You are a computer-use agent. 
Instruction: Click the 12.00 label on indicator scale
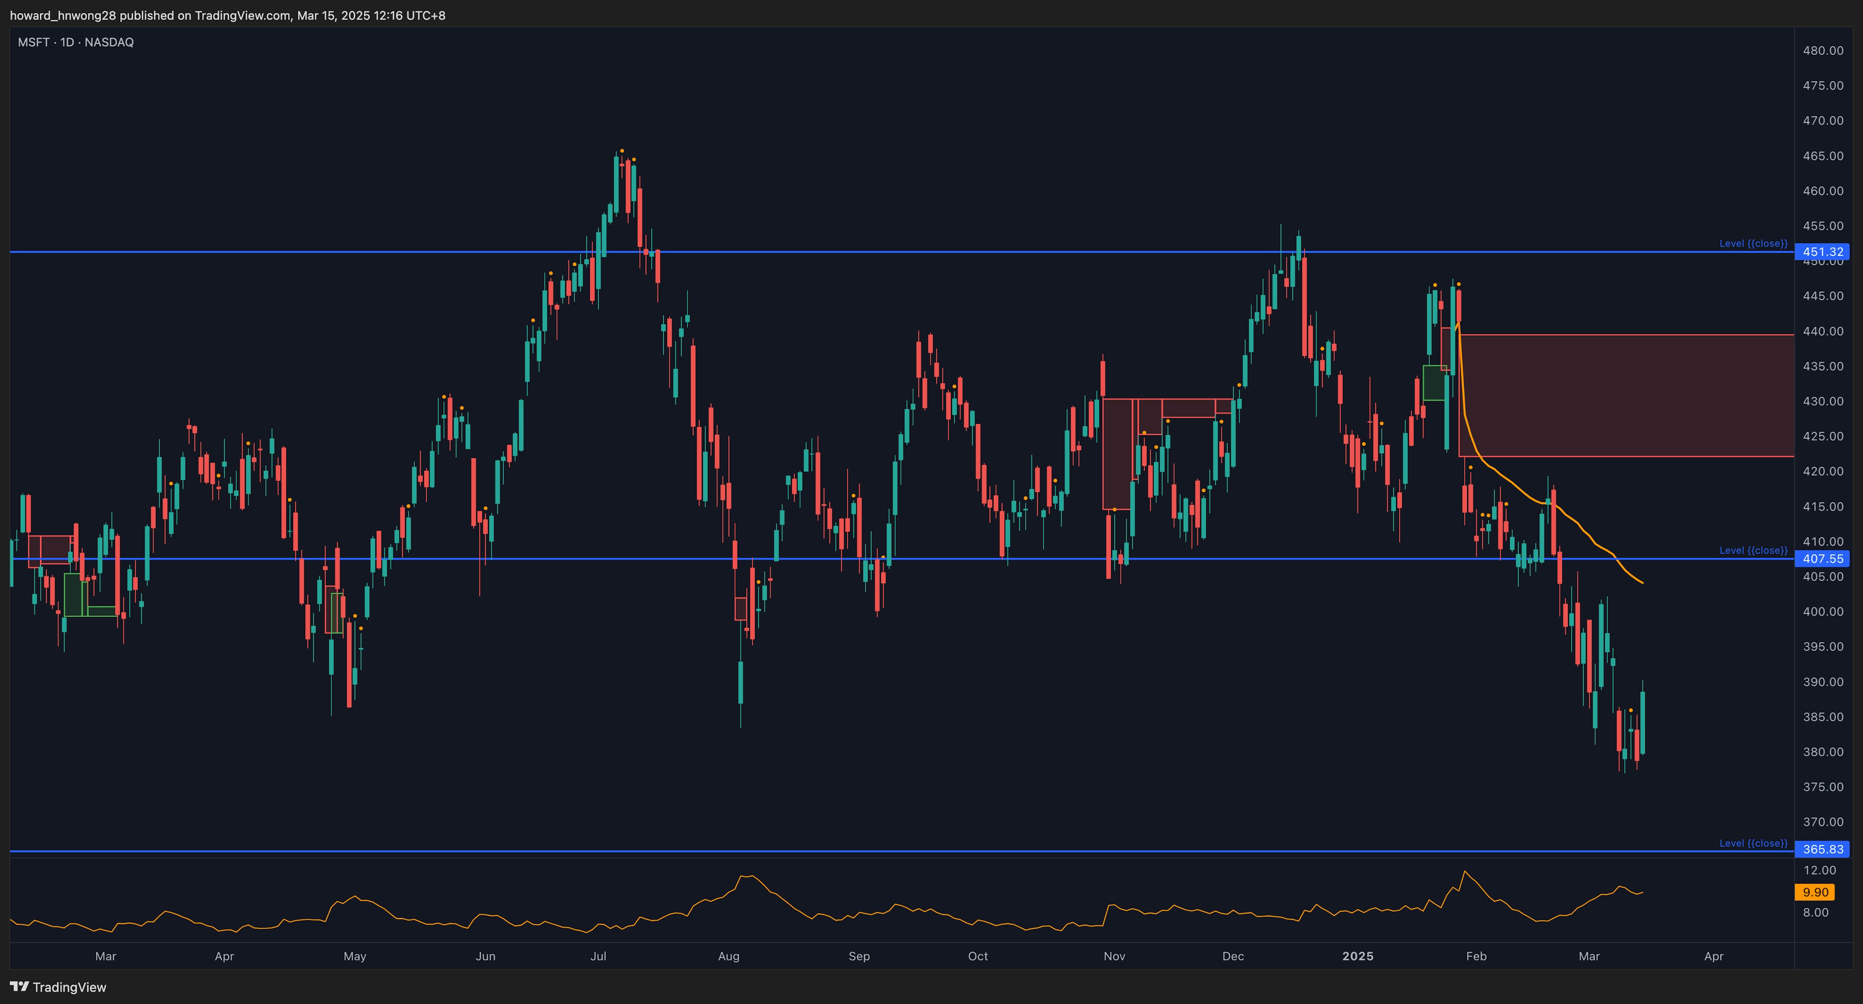coord(1820,870)
